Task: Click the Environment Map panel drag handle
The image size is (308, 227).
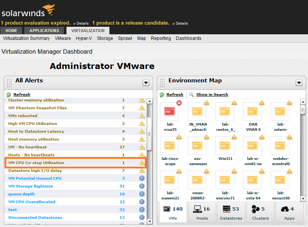Action: click(x=162, y=83)
